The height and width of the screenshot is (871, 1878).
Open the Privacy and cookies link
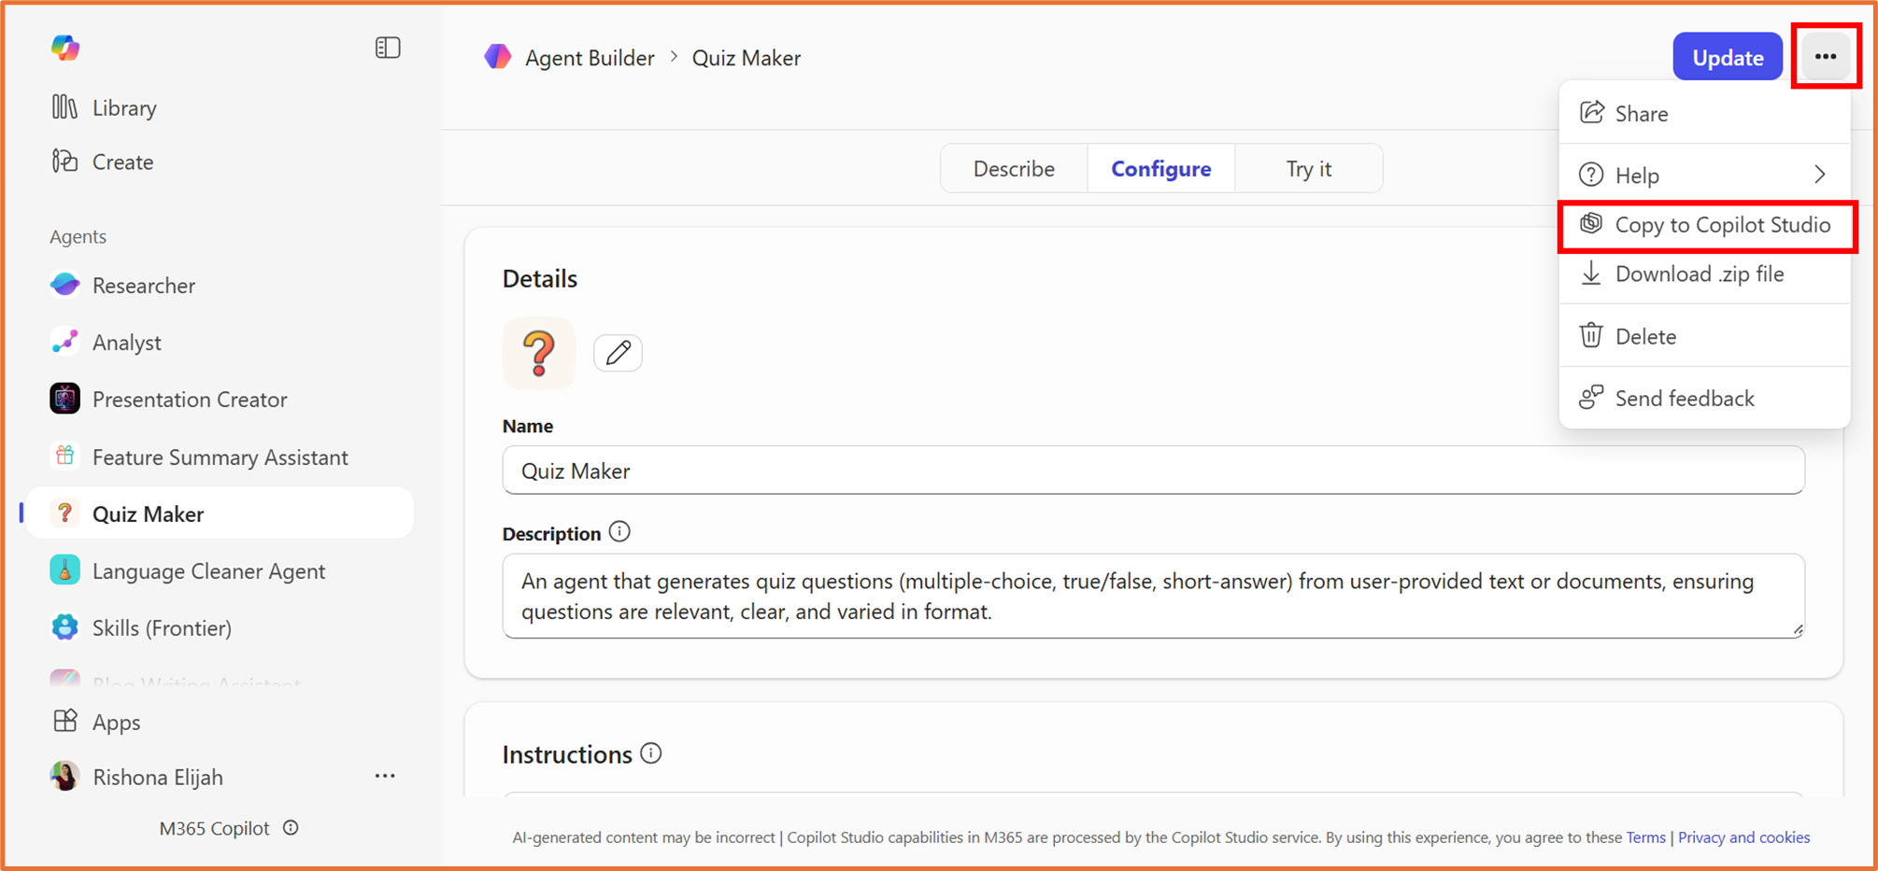point(1743,837)
